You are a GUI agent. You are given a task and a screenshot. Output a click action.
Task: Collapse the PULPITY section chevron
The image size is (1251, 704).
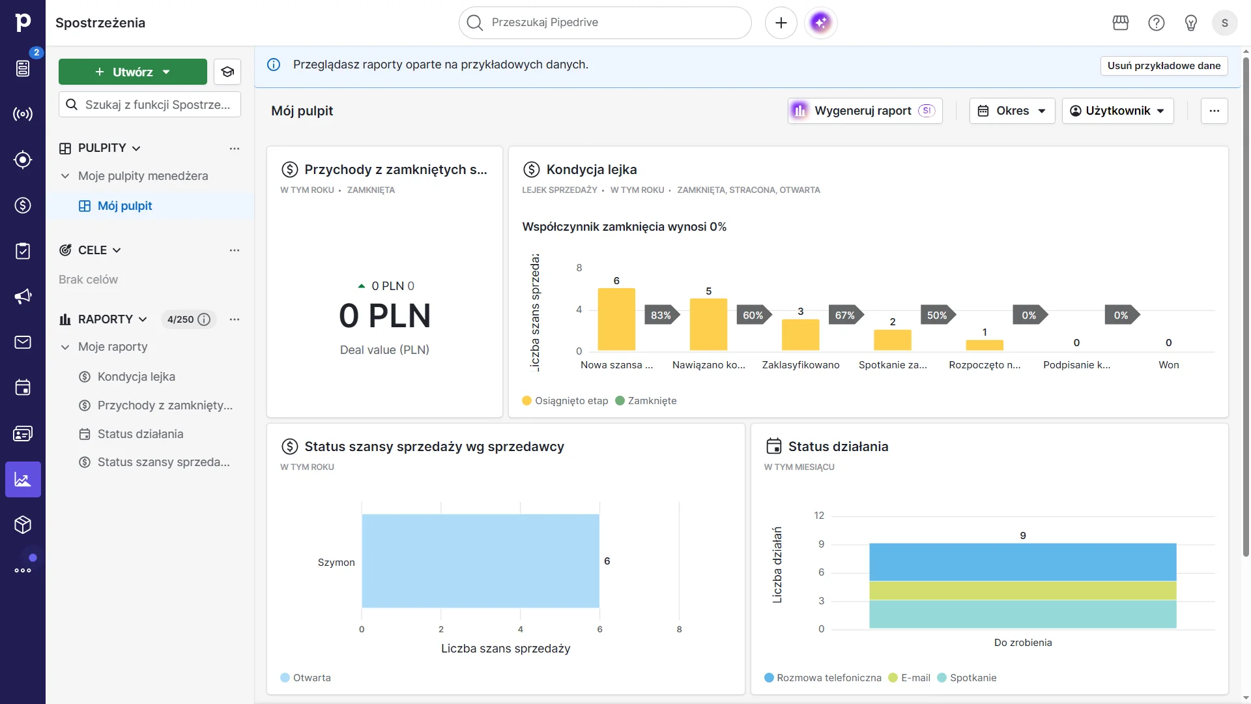click(x=136, y=148)
